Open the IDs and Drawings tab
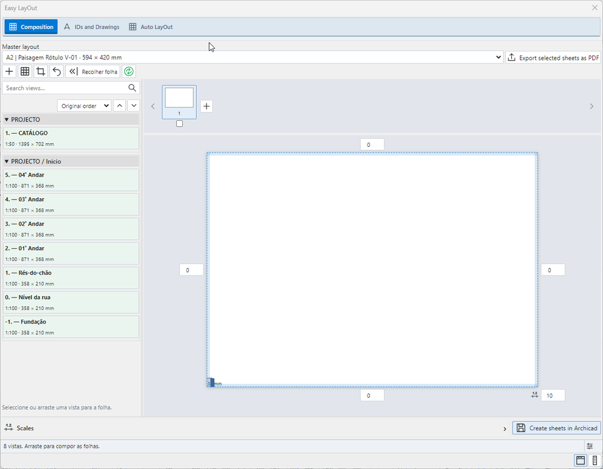Screen dimensions: 603x469 coord(92,27)
